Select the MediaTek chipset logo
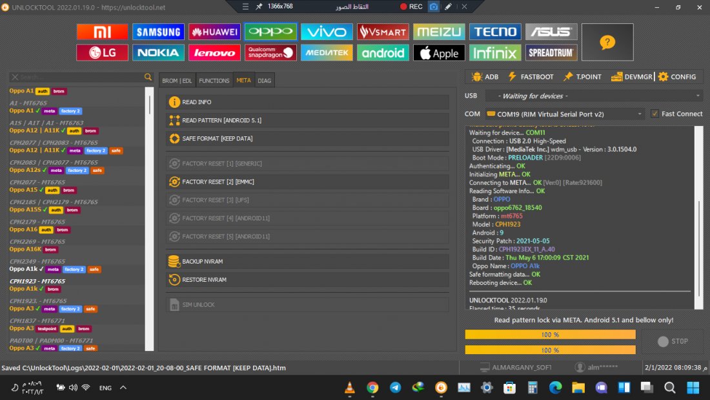710x400 pixels. point(327,52)
